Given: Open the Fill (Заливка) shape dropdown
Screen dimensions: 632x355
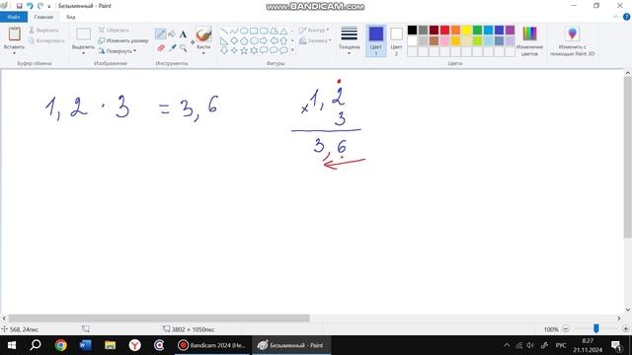Looking at the screenshot, I should pyautogui.click(x=315, y=40).
